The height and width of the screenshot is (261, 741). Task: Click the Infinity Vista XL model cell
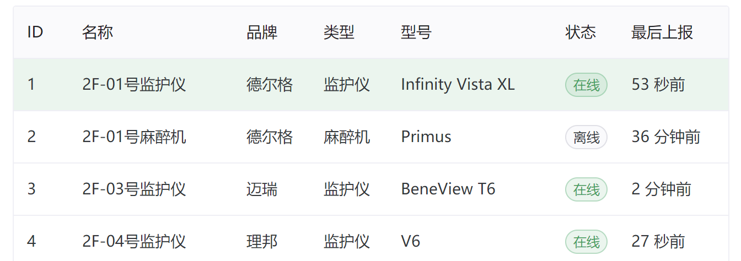(x=458, y=85)
